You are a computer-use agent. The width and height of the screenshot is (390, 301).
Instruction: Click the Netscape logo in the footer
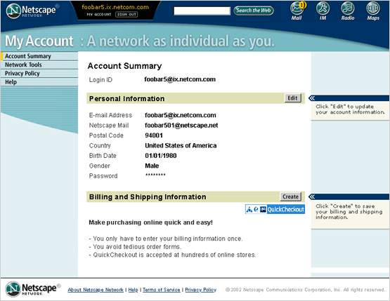pos(33,289)
